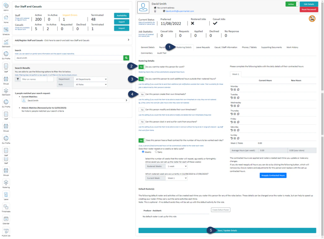Click Monday's reset history icon
The height and width of the screenshot is (239, 324).
tap(232, 90)
